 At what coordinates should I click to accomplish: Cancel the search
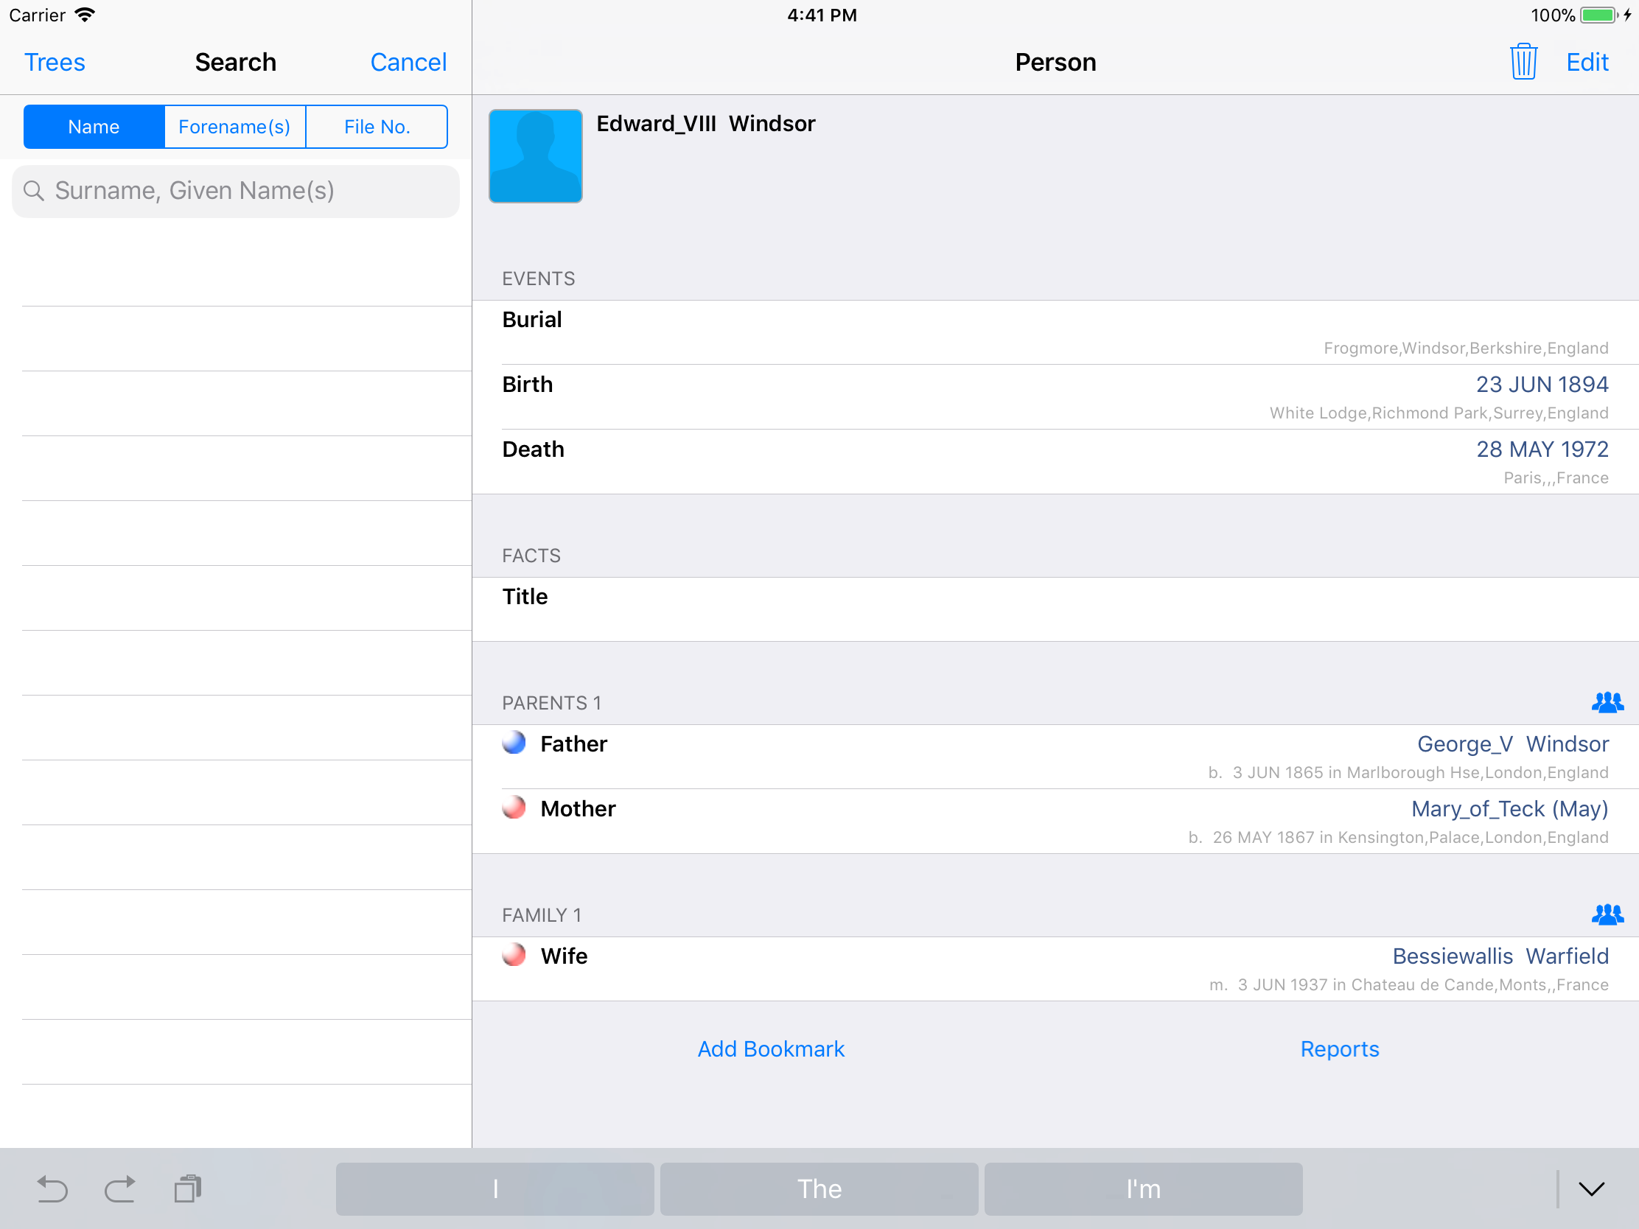point(408,62)
